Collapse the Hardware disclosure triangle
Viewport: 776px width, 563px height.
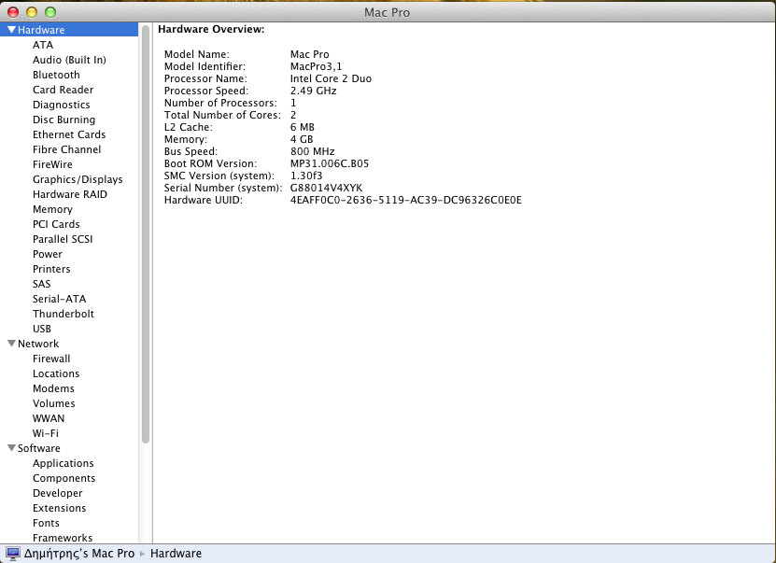point(11,30)
